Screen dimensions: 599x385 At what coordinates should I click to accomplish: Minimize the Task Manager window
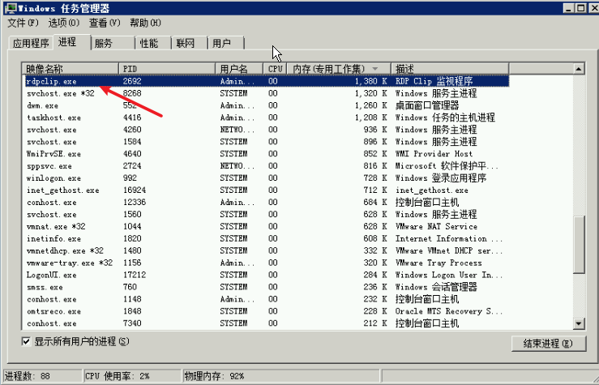(x=569, y=8)
